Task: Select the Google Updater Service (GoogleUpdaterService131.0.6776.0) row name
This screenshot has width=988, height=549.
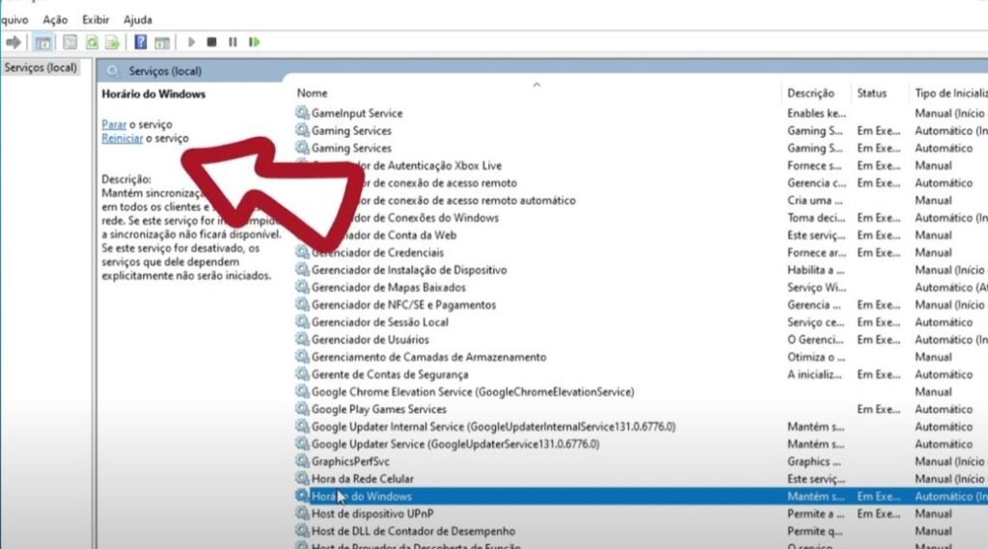Action: point(455,445)
